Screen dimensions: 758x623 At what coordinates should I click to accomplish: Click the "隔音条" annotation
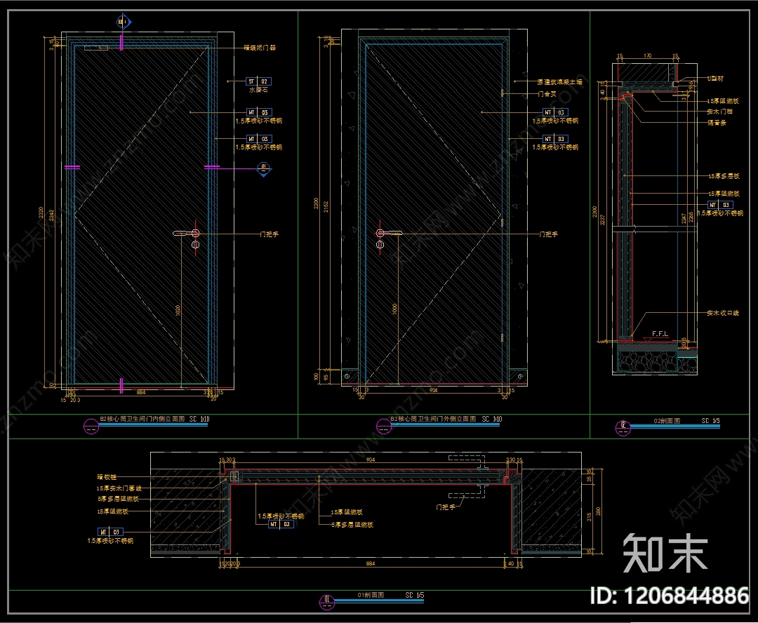[717, 123]
